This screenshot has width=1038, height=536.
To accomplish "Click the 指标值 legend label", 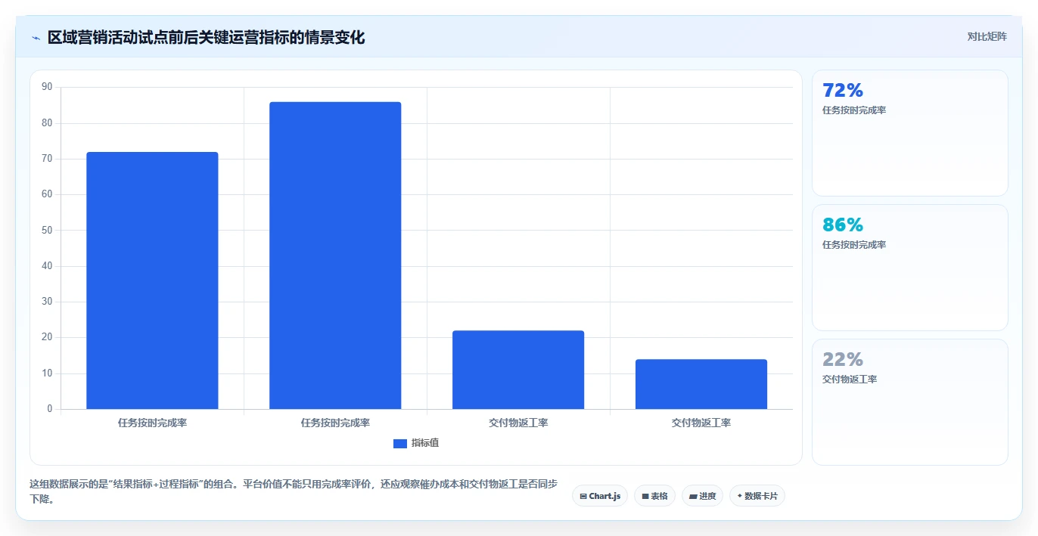I will [x=425, y=443].
